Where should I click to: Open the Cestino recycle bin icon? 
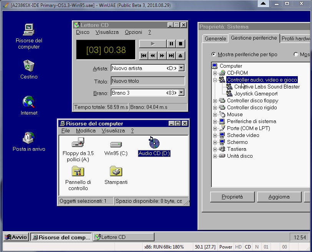[29, 66]
